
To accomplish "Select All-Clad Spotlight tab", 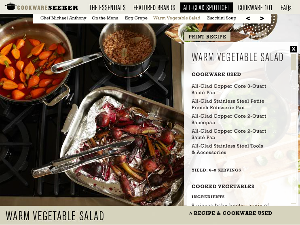I will coord(207,7).
